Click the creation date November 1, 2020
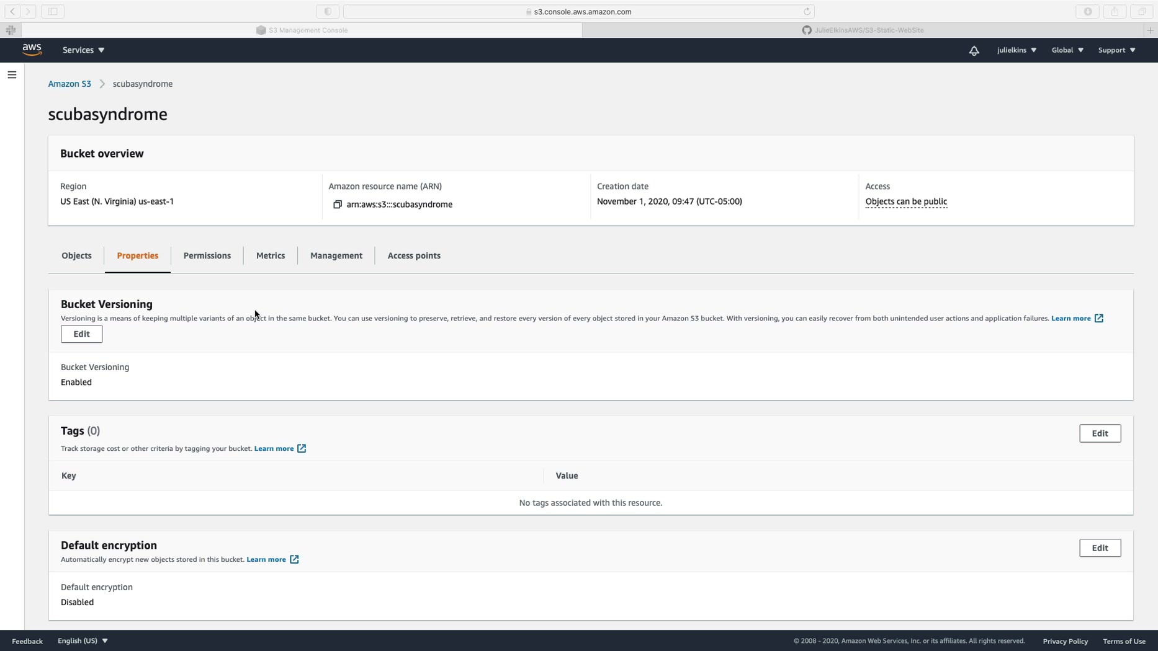1158x651 pixels. point(669,201)
